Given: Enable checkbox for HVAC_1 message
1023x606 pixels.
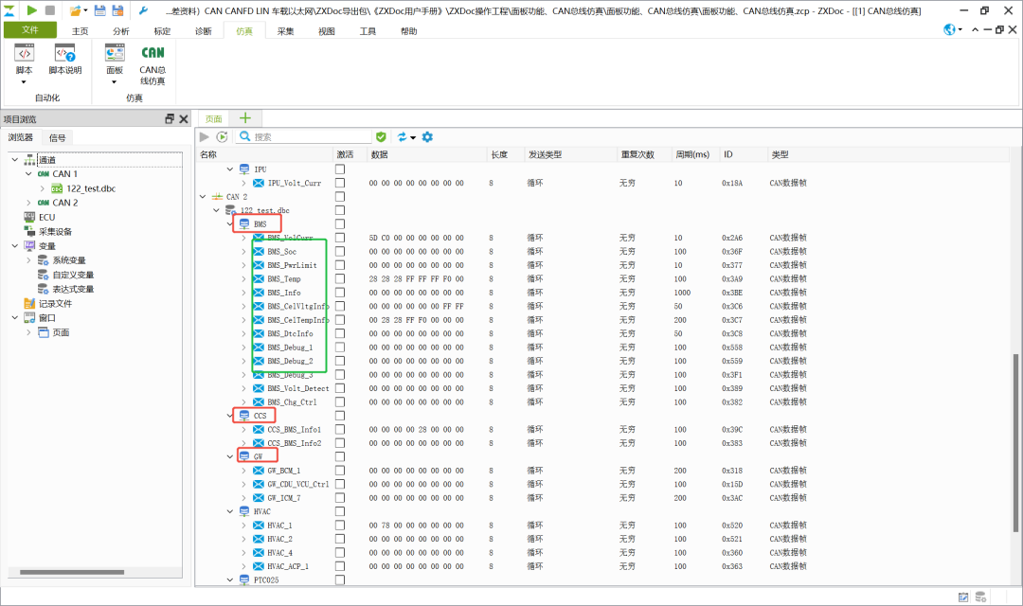Looking at the screenshot, I should (340, 526).
